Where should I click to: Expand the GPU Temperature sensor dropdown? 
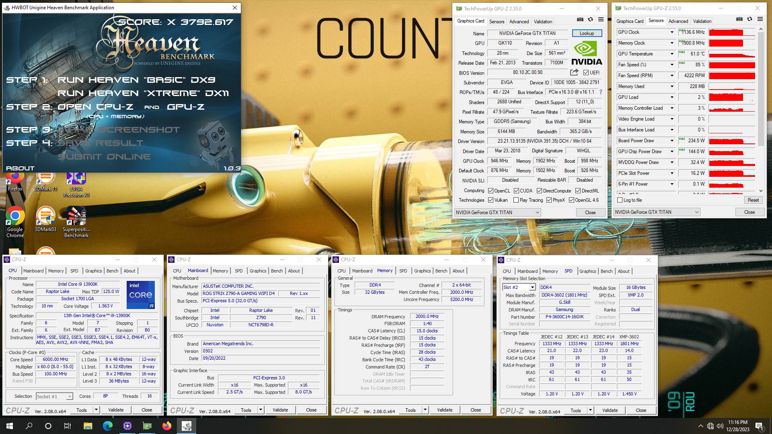[x=671, y=54]
